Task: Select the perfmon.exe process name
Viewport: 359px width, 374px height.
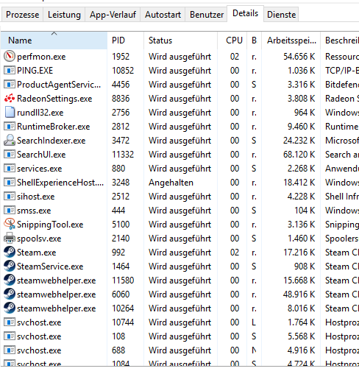Action: (x=41, y=57)
